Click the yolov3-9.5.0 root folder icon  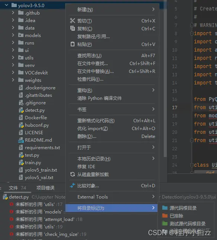click(x=14, y=5)
